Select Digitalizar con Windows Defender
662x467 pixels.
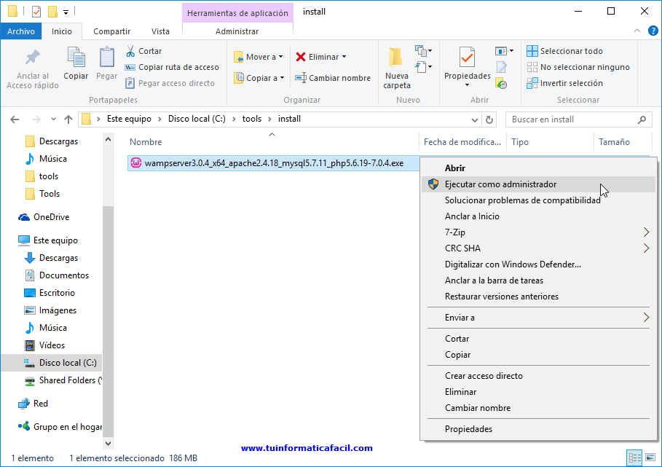pos(538,264)
